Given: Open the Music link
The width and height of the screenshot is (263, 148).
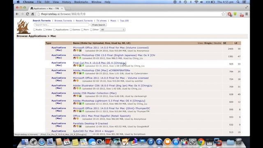Looking at the screenshot, I should click(x=113, y=21).
